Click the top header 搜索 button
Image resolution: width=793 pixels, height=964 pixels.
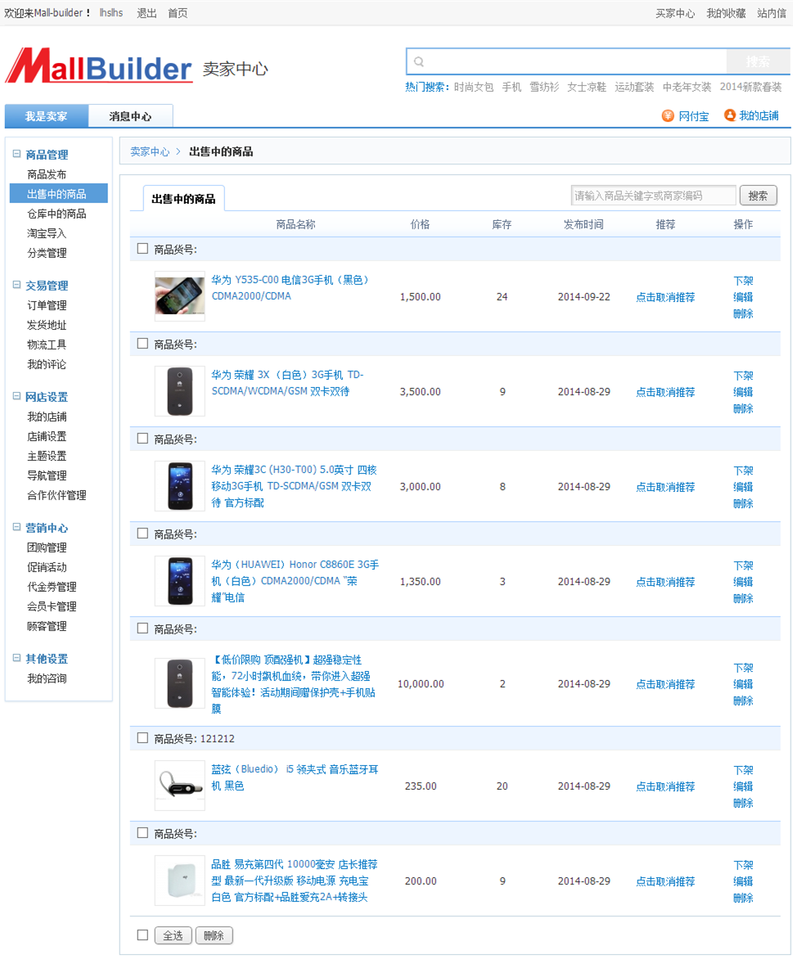(758, 61)
